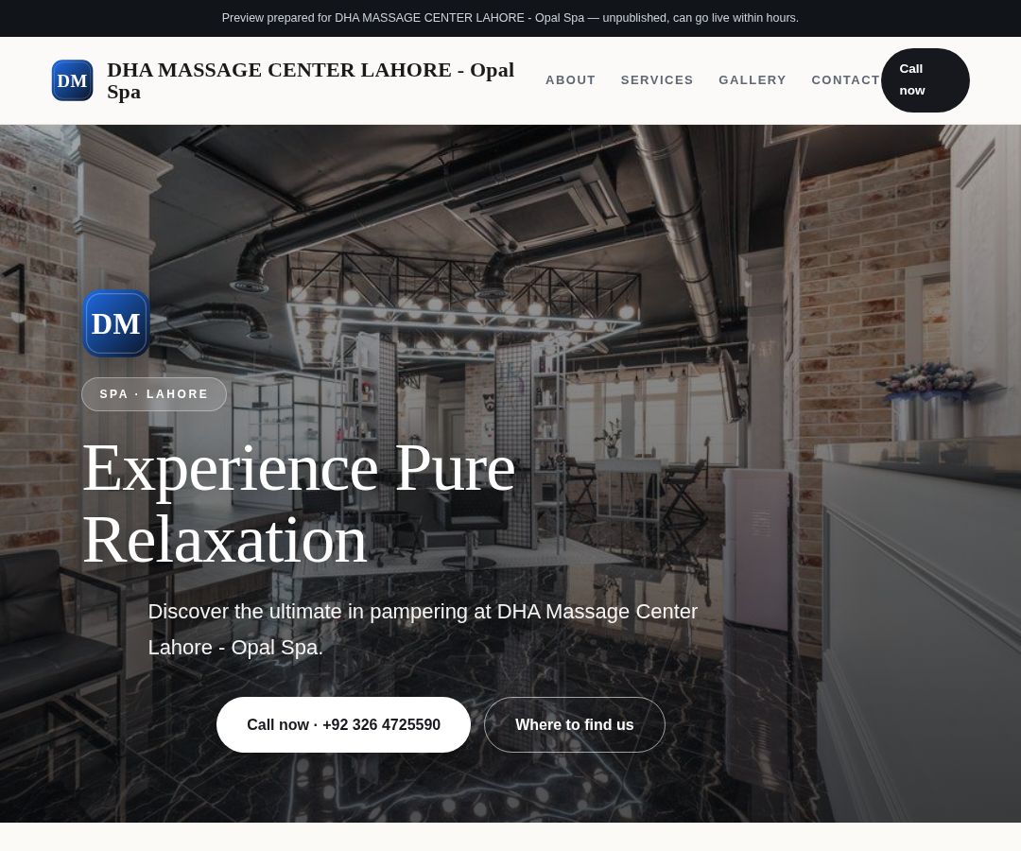Click the Where to find us button
Image resolution: width=1021 pixels, height=851 pixels.
click(575, 724)
